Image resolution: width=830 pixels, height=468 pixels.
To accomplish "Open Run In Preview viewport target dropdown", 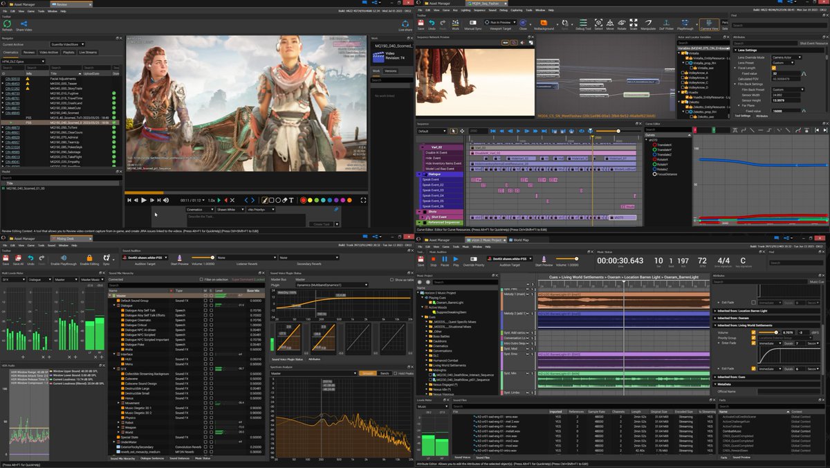I will click(500, 21).
